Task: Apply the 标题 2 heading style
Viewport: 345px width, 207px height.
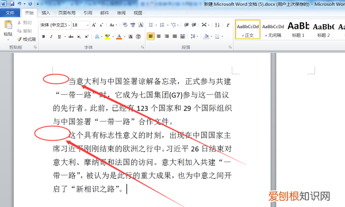Action: [x=323, y=29]
